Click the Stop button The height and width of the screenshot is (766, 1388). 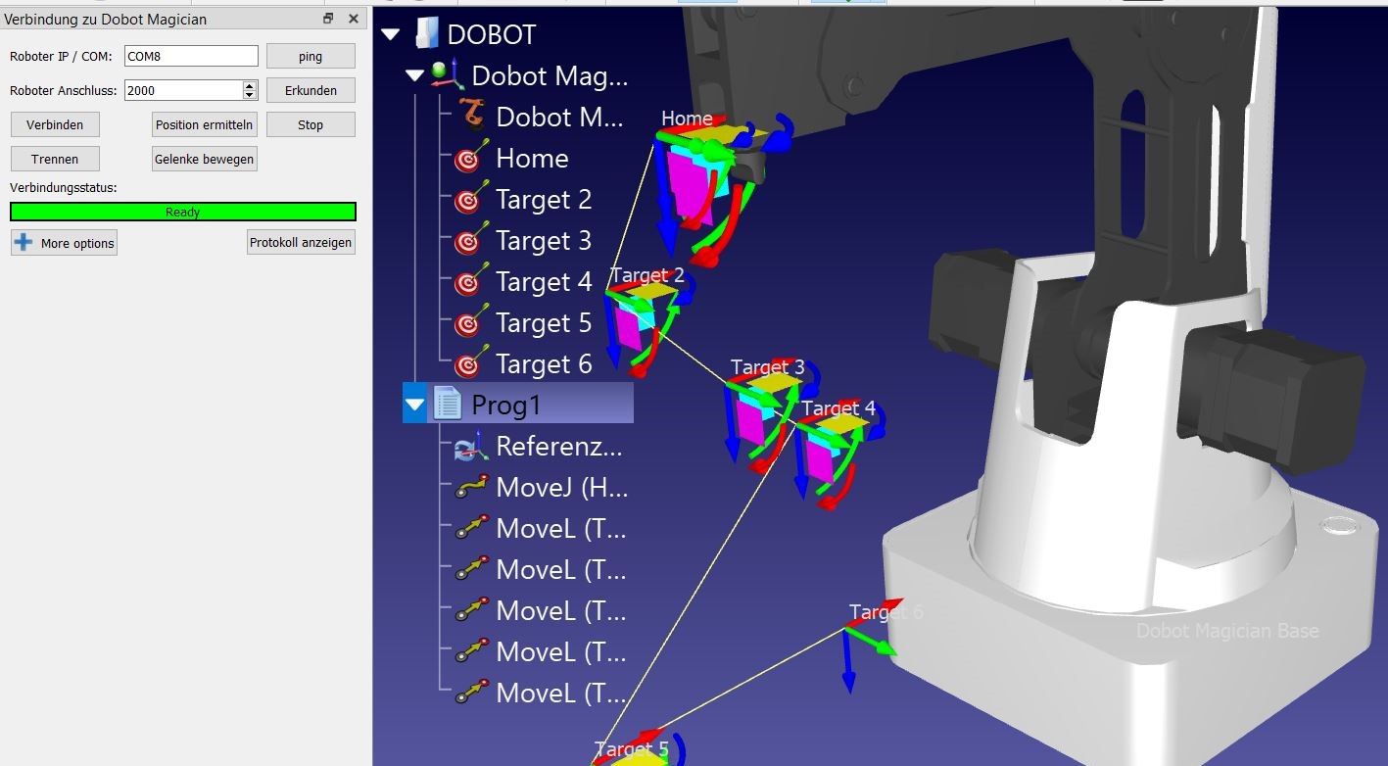[311, 124]
